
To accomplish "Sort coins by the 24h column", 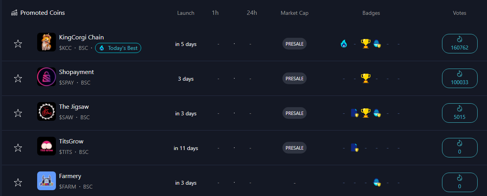I will [x=252, y=13].
